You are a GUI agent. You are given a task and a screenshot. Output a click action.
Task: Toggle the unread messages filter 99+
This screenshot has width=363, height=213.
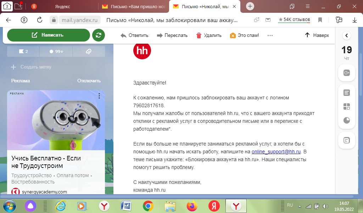[56, 51]
